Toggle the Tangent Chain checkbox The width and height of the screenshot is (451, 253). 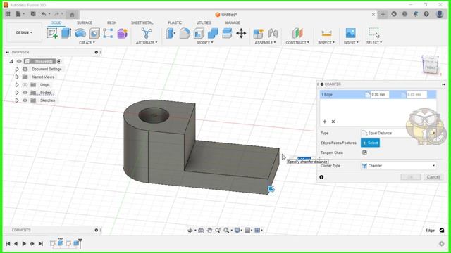coord(364,153)
